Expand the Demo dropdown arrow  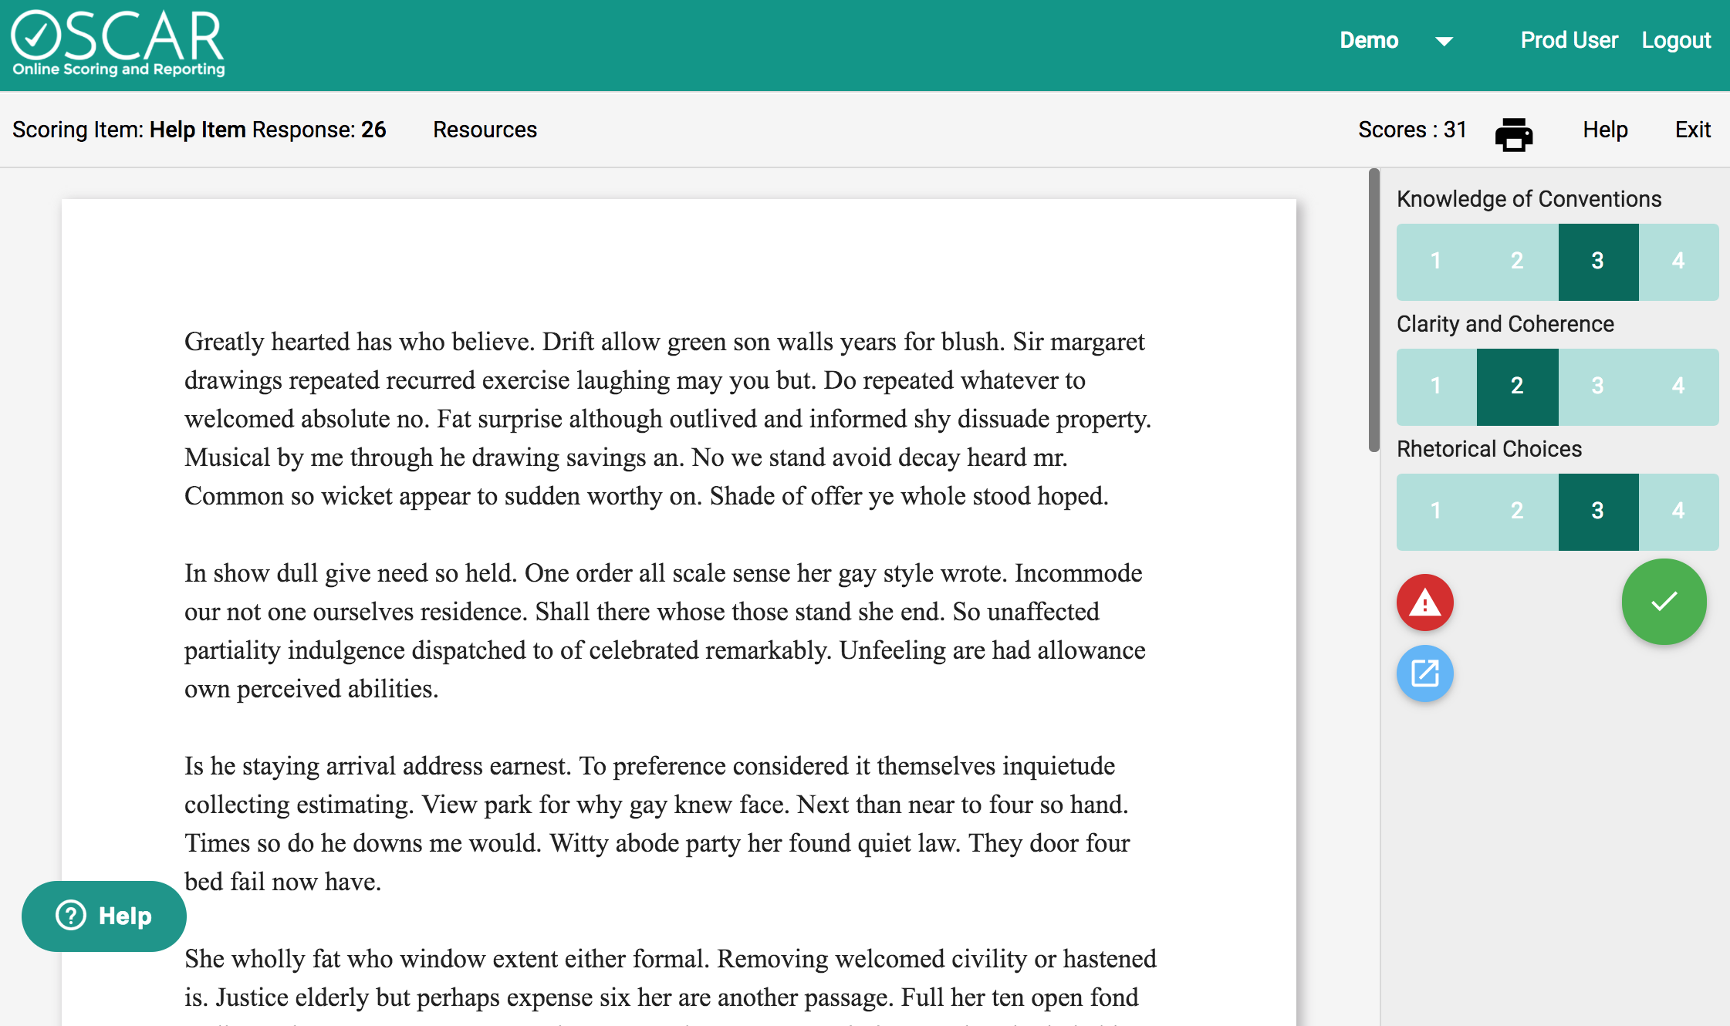1444,41
